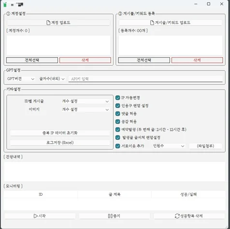Click the [ 등록개수: 00개 ] label
Screen dimensions: 230x229
tap(133, 30)
